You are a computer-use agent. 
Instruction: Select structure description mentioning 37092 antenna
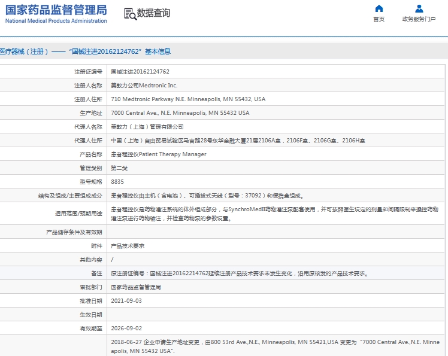pyautogui.click(x=207, y=196)
